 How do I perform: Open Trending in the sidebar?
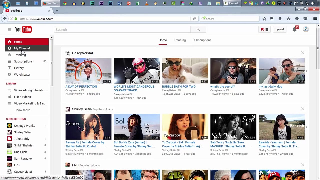click(27, 55)
